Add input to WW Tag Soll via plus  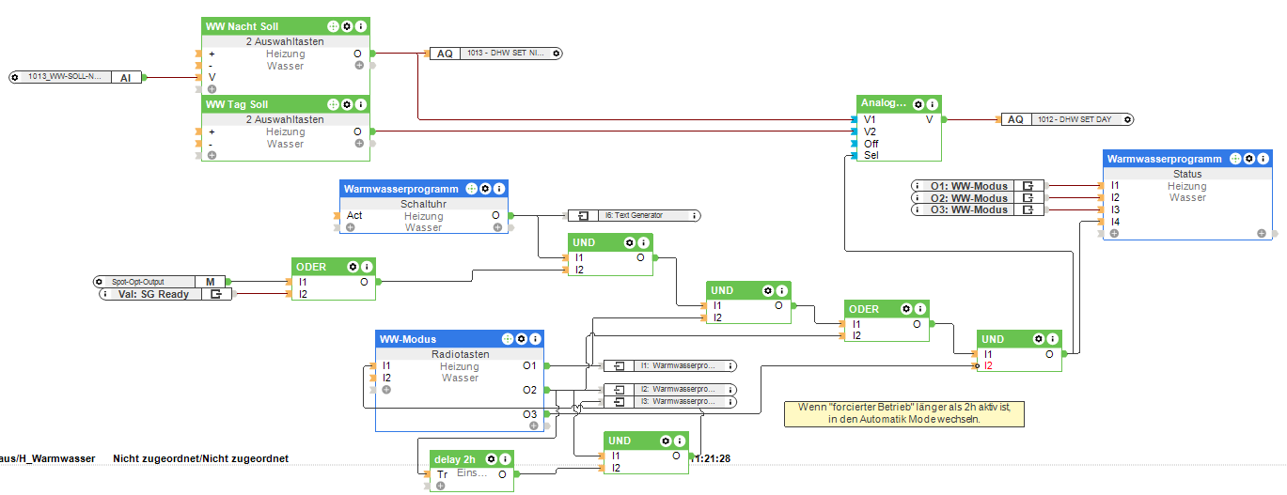(x=212, y=155)
